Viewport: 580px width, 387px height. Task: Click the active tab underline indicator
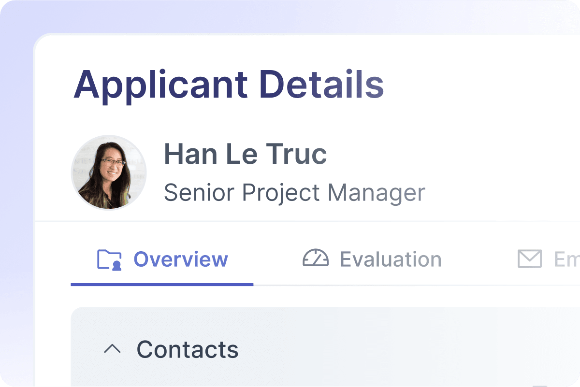162,284
